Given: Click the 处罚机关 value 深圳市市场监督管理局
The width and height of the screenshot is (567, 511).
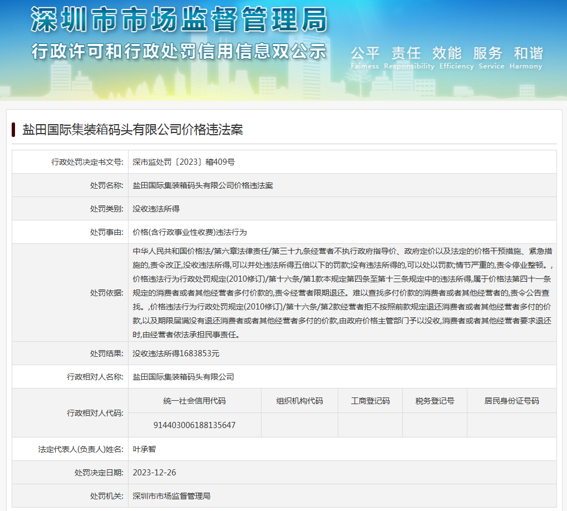Looking at the screenshot, I should [x=171, y=496].
